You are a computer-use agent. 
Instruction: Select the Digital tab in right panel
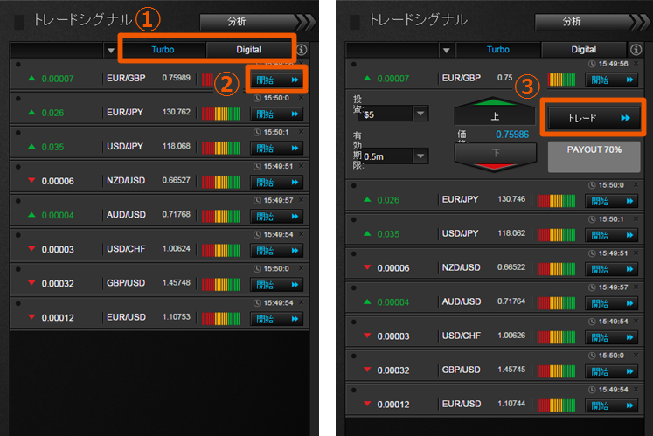point(583,50)
